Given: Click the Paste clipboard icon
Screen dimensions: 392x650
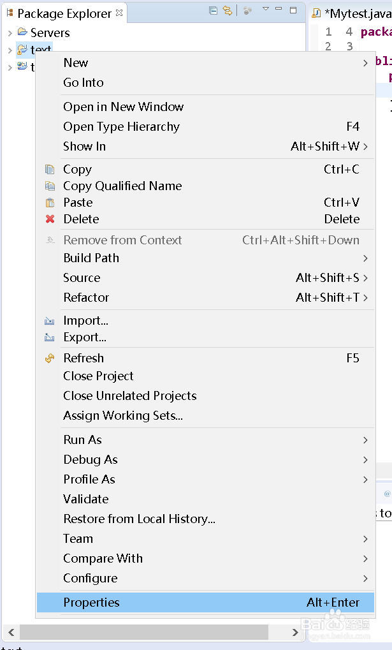Looking at the screenshot, I should (50, 202).
